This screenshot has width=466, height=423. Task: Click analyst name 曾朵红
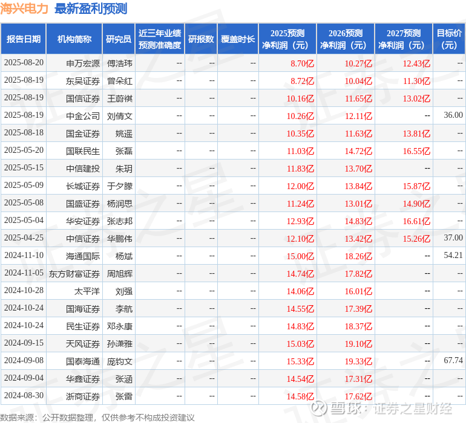[120, 81]
